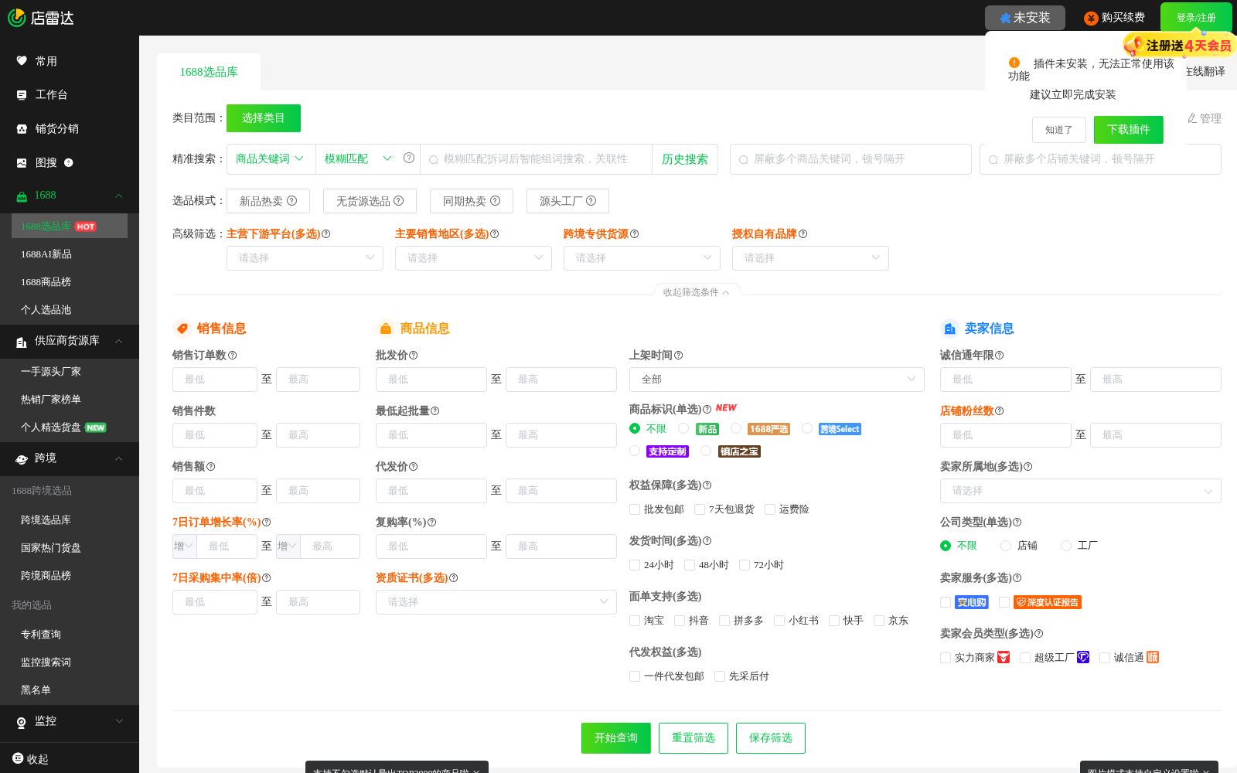
Task: Click help icon beside 同期热卖
Action: pyautogui.click(x=495, y=201)
